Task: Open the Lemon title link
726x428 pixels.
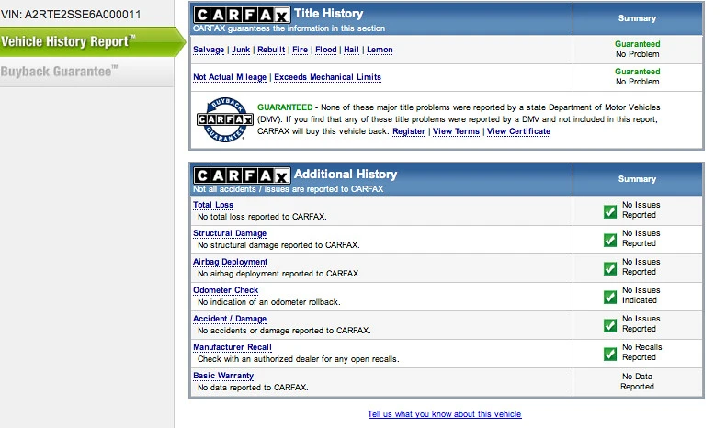Action: 380,50
